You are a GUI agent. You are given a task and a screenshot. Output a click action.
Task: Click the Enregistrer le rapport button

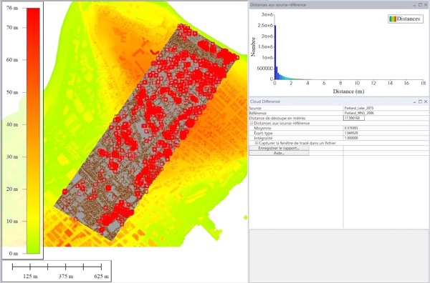click(279, 148)
